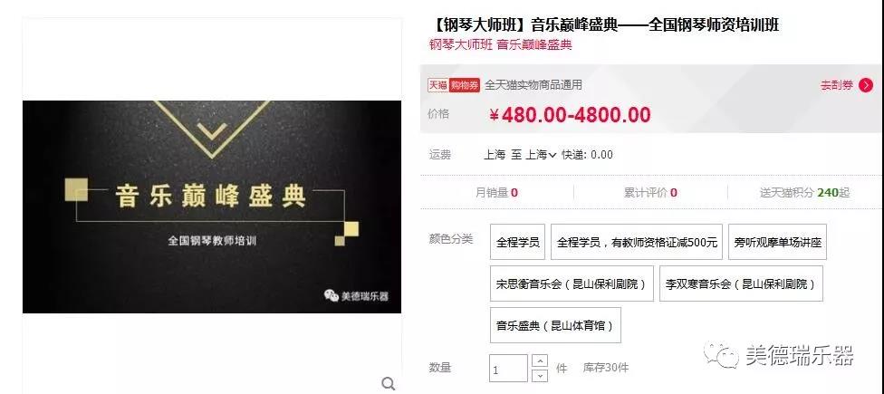Choose 音乐盛典（昆山体育馆） option
884x394 pixels.
(555, 325)
